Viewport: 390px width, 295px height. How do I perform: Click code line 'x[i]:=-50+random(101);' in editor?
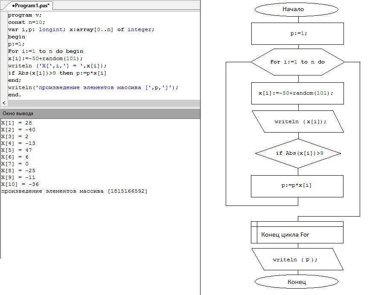[45, 58]
